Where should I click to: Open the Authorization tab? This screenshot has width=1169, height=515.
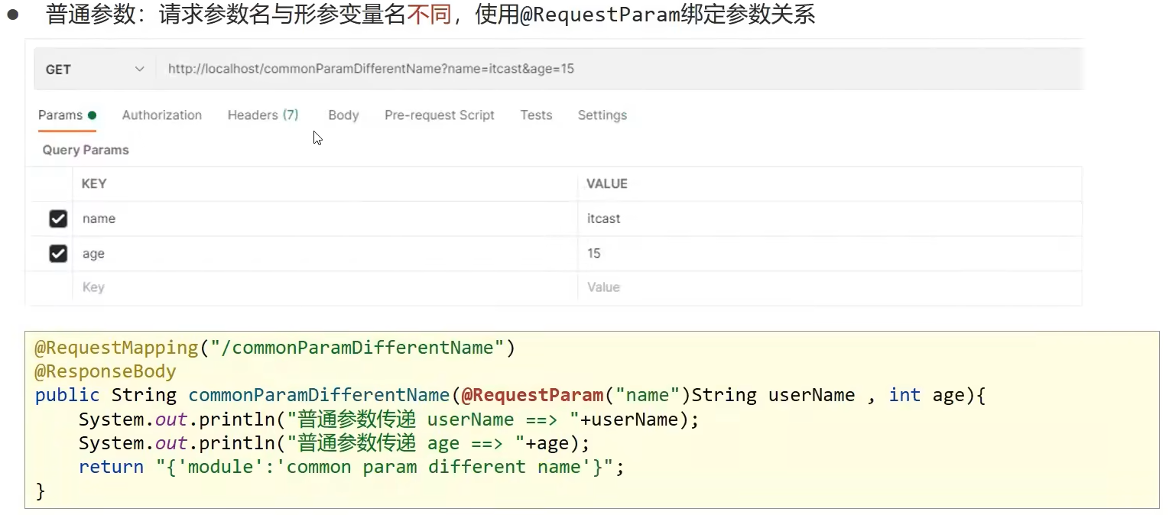(x=162, y=115)
